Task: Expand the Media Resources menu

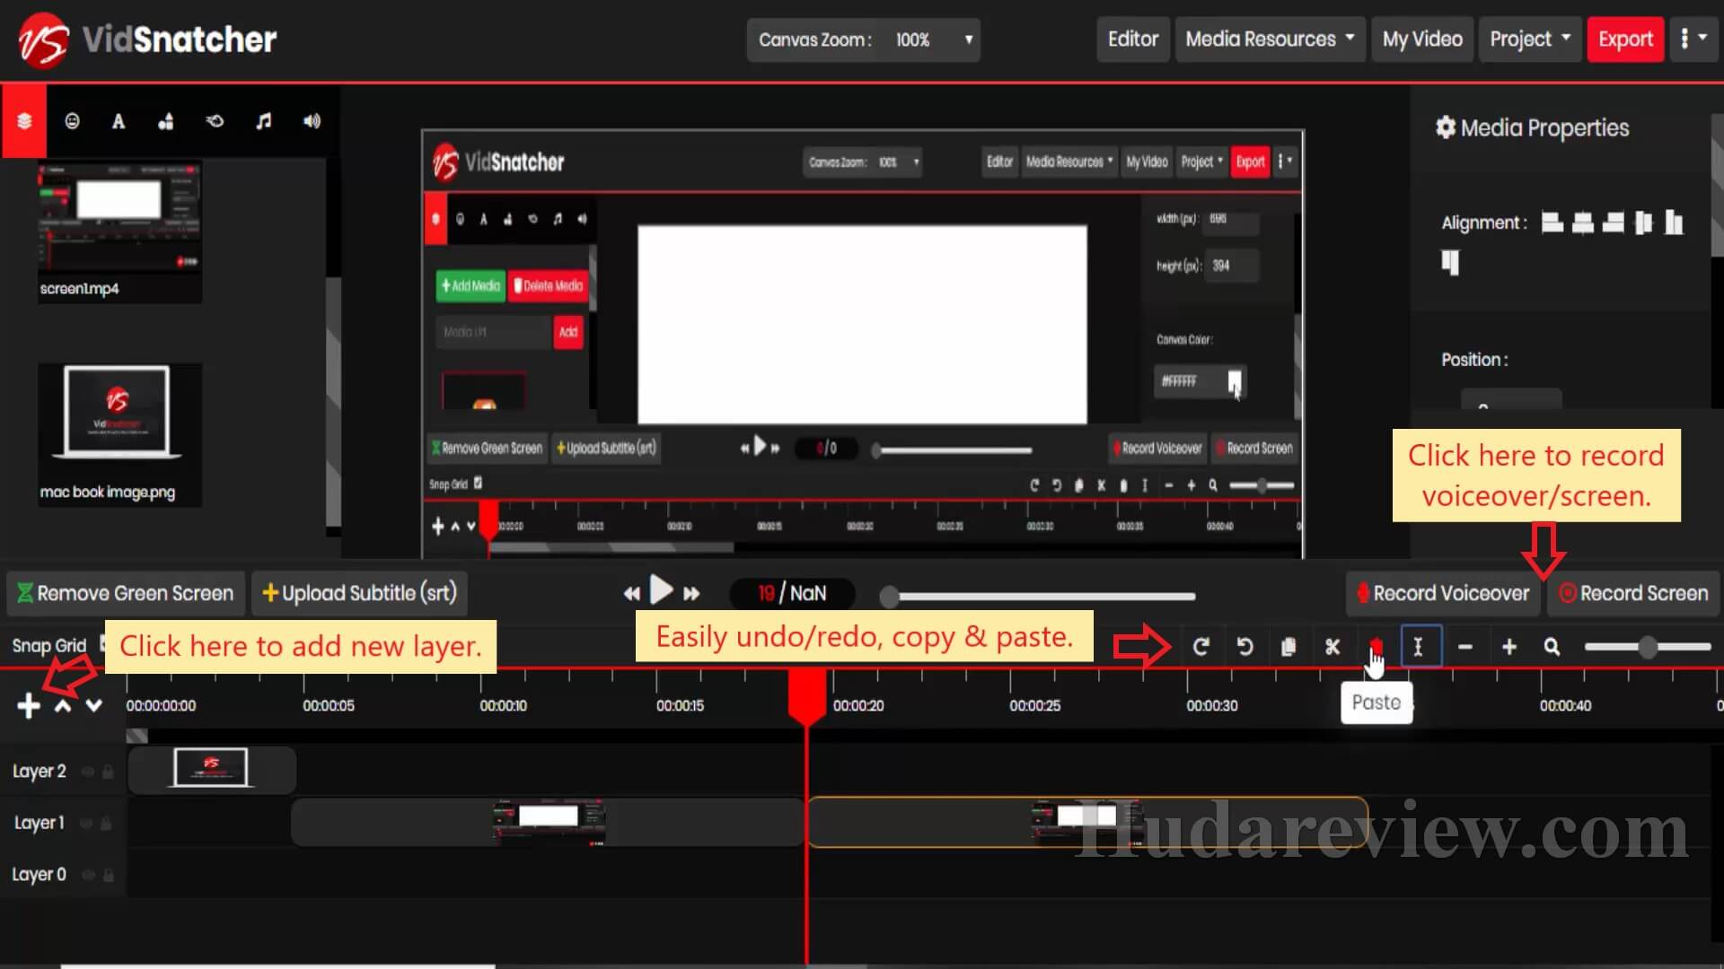Action: point(1270,39)
